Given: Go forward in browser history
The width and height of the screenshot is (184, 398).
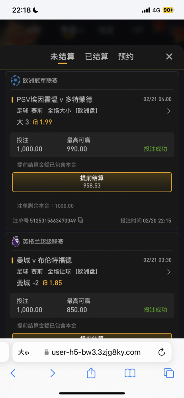Looking at the screenshot, I should click(x=52, y=373).
